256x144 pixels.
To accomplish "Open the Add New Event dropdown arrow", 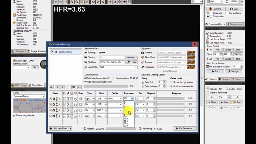I will [x=70, y=128].
